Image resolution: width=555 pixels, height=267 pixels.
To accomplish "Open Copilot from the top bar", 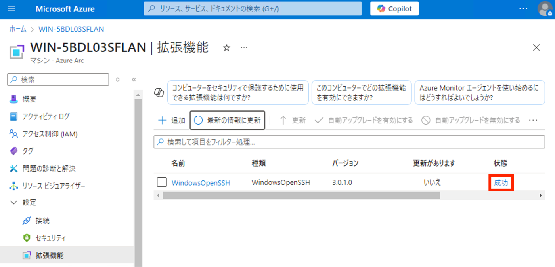I will (x=394, y=9).
